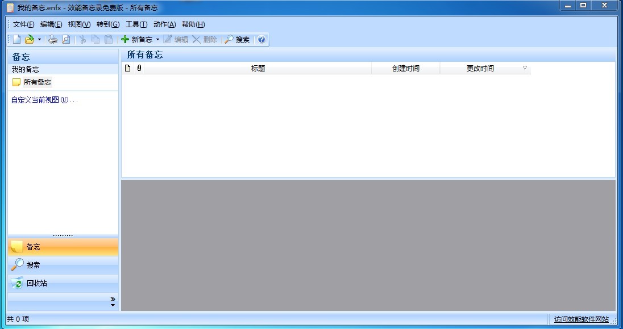The width and height of the screenshot is (623, 329).
Task: Click the help question mark icon
Action: (261, 40)
